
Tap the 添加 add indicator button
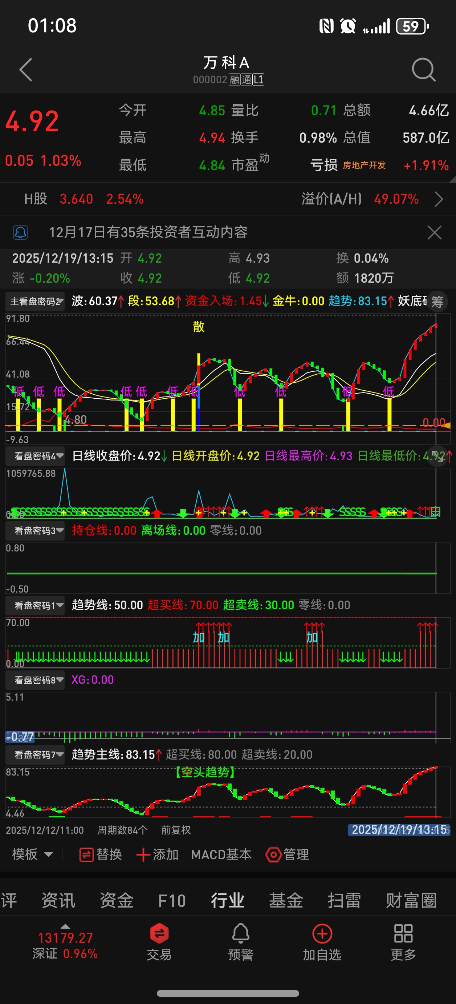[157, 854]
